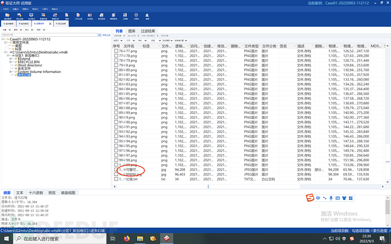Open the 案例管理 case management toolbar icon
391x244 pixels.
pos(7,16)
